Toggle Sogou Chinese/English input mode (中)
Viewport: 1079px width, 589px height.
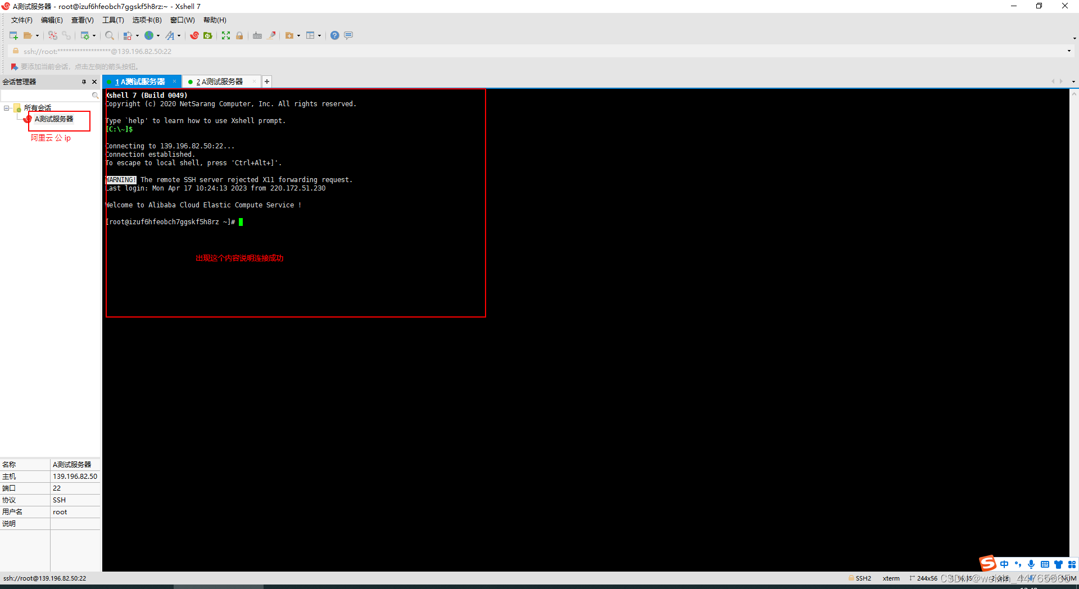tap(1004, 564)
